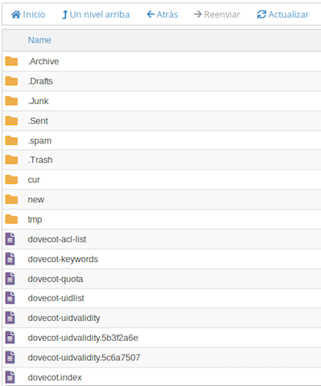Click the cur folder name
This screenshot has width=321, height=386.
34,180
